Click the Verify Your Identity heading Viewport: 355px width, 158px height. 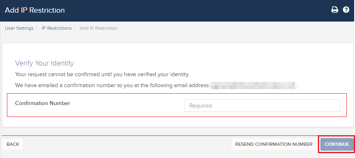[44, 63]
